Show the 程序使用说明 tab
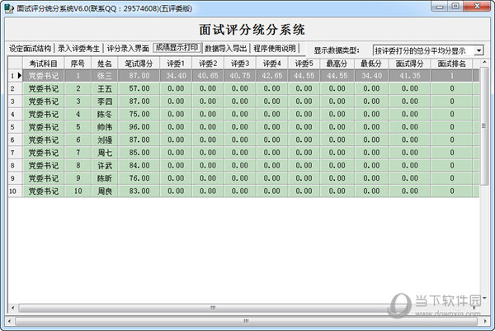The height and width of the screenshot is (331, 495). (x=274, y=49)
